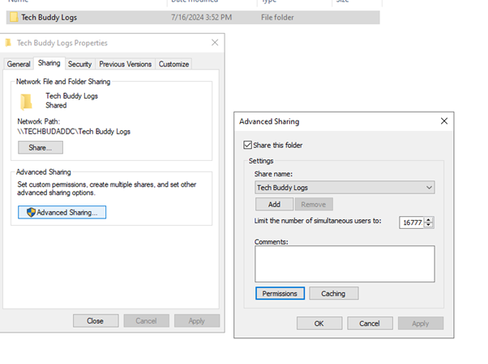
Task: Click inside the Comments text box
Action: (345, 264)
